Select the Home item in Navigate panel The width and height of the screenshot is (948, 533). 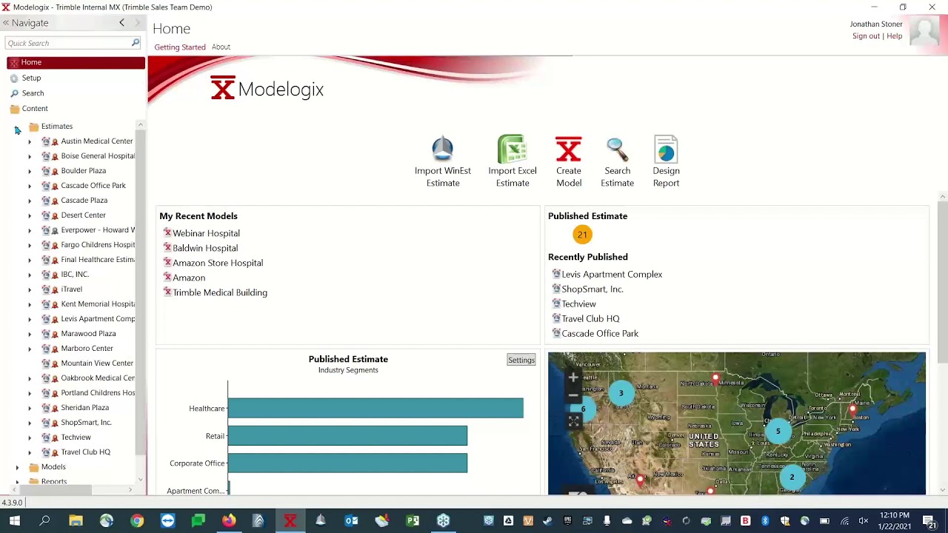tap(76, 63)
